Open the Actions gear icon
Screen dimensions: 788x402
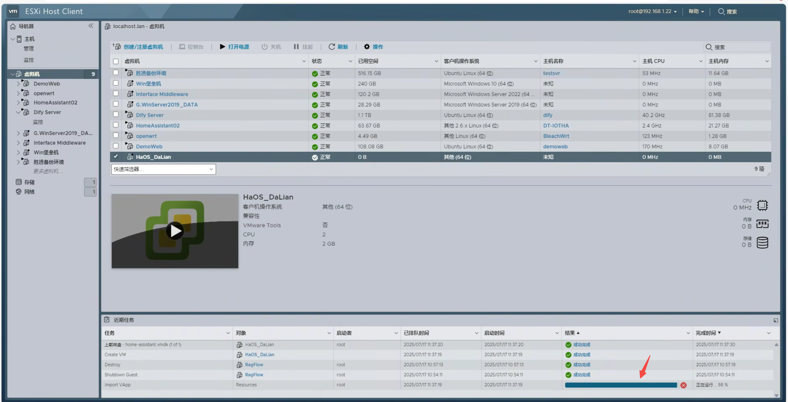pos(367,47)
